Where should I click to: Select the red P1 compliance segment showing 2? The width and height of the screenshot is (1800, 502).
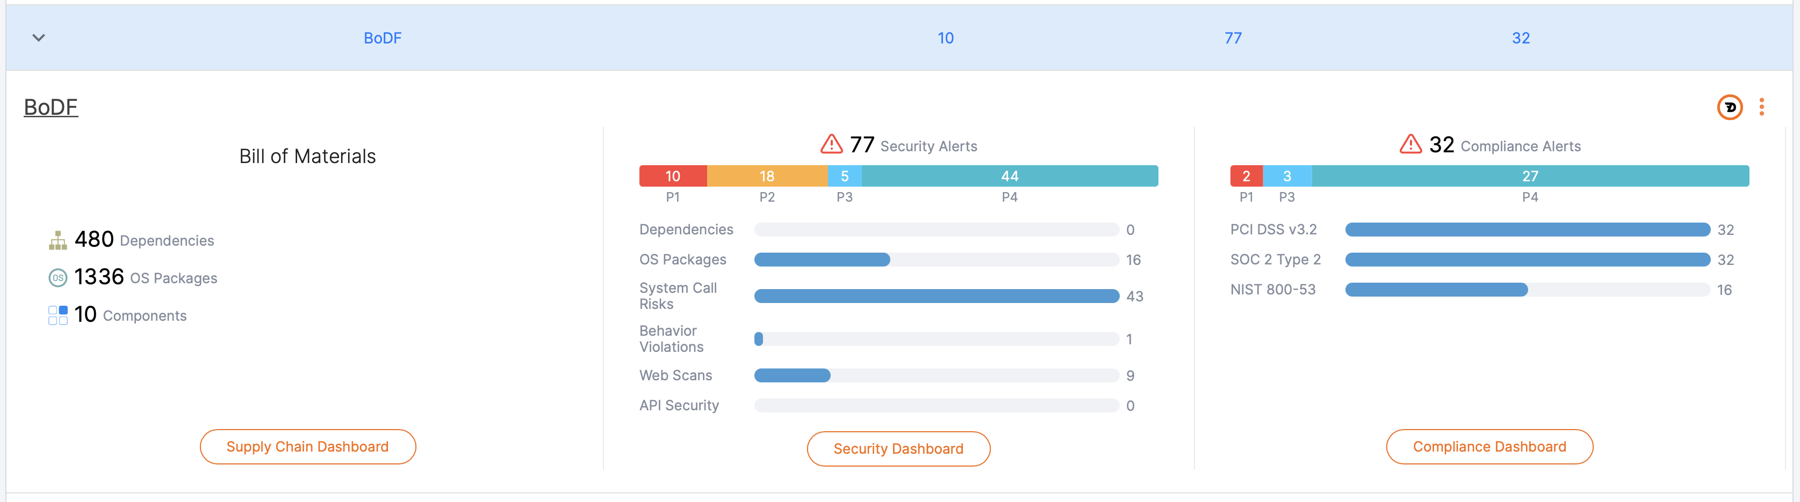[x=1246, y=176]
